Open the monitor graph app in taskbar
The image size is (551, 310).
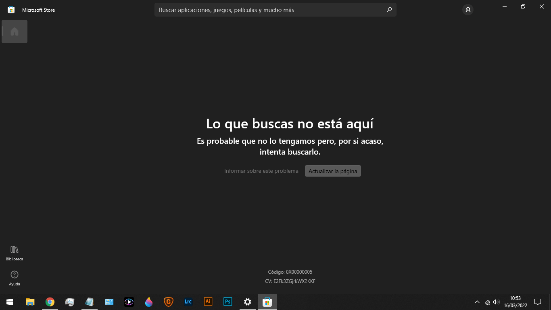70,302
